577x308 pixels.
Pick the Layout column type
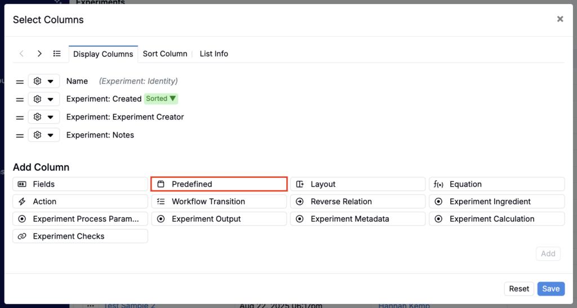357,184
